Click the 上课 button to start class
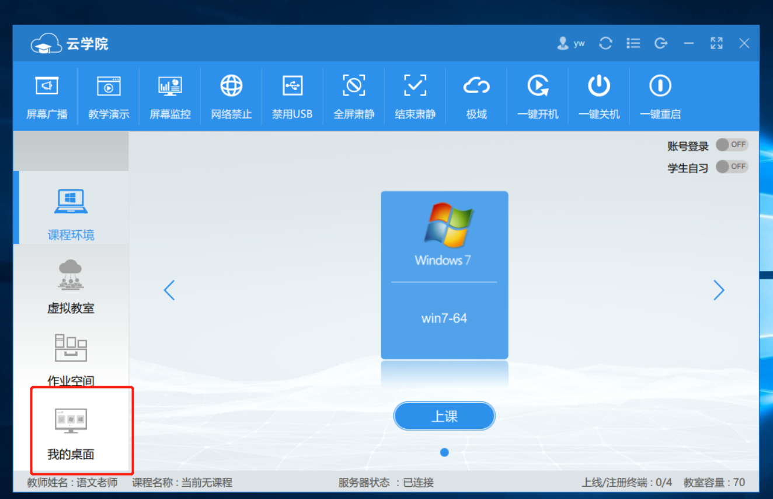 [x=444, y=416]
